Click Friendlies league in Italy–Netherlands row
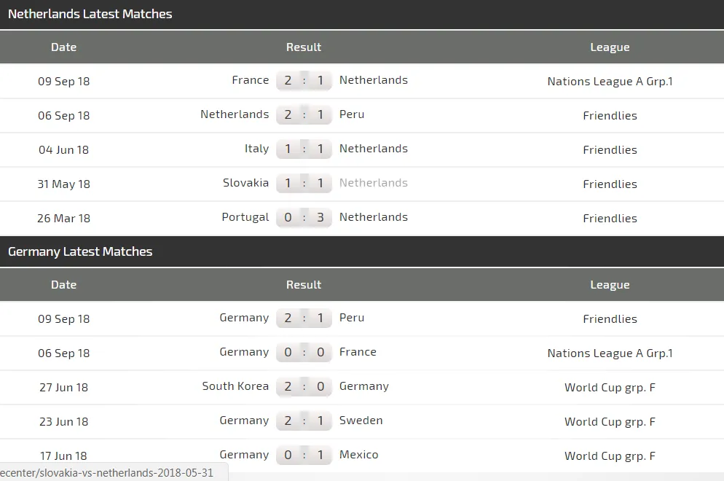Viewport: 724px width, 481px height. 610,150
